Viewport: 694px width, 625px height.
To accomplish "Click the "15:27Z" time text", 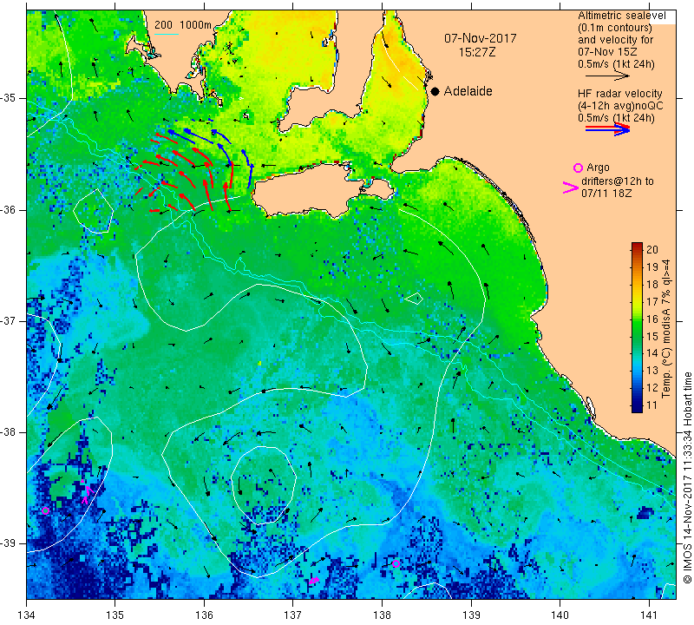I will coord(476,52).
